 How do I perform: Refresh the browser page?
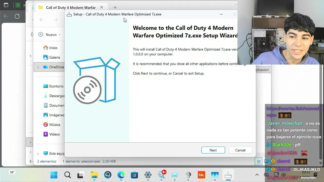(x=17, y=16)
